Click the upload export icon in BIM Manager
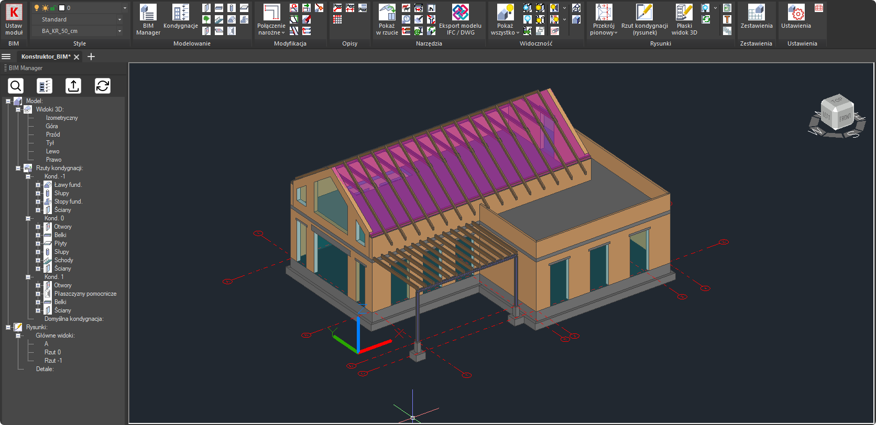This screenshot has height=425, width=876. point(73,86)
